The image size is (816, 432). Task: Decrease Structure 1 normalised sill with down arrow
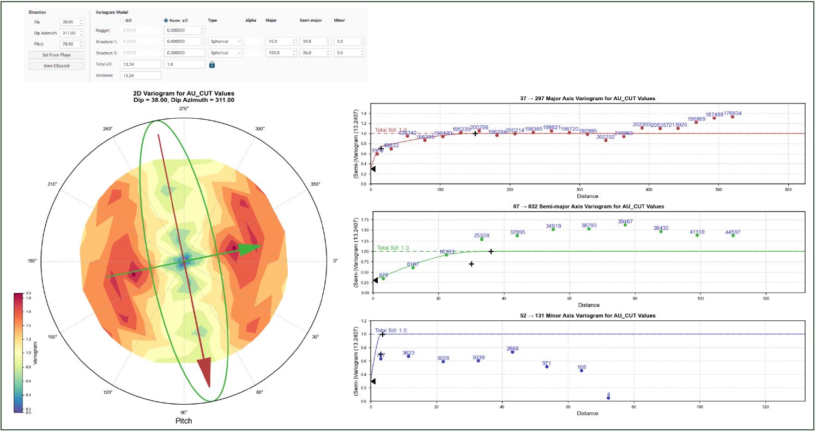click(202, 43)
